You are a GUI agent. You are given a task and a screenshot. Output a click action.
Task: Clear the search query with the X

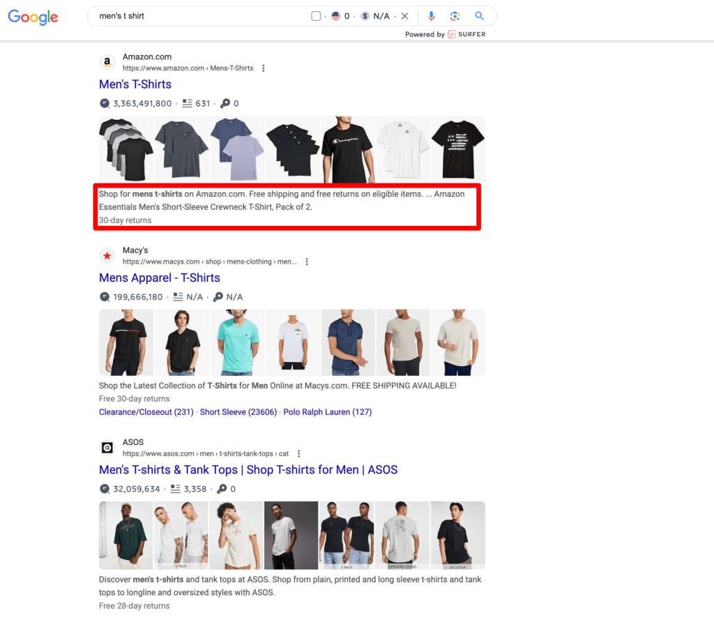pos(404,16)
